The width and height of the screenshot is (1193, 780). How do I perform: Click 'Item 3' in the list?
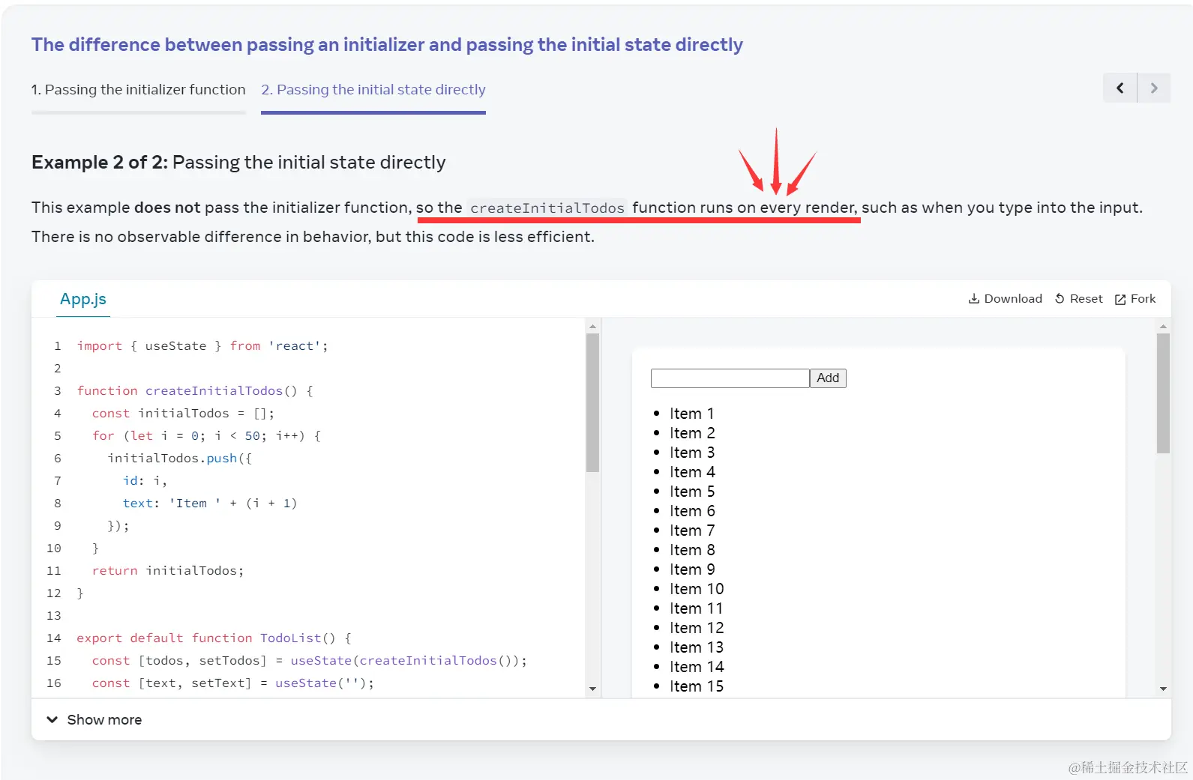[x=692, y=453]
